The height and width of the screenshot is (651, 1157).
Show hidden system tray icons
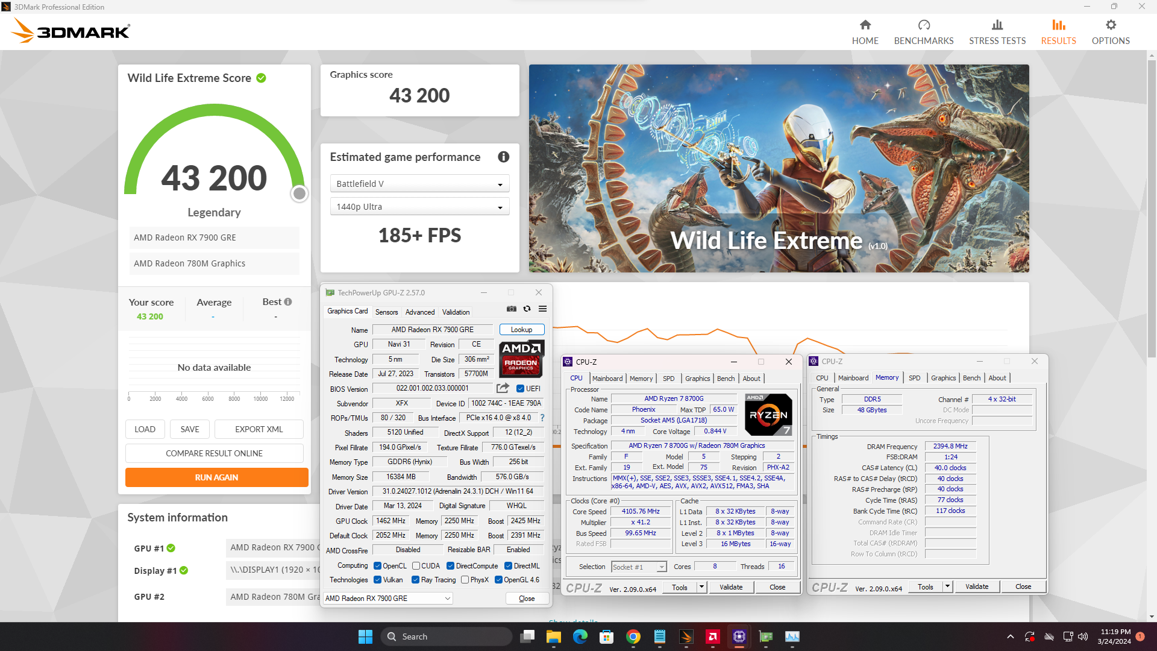pos(1010,637)
